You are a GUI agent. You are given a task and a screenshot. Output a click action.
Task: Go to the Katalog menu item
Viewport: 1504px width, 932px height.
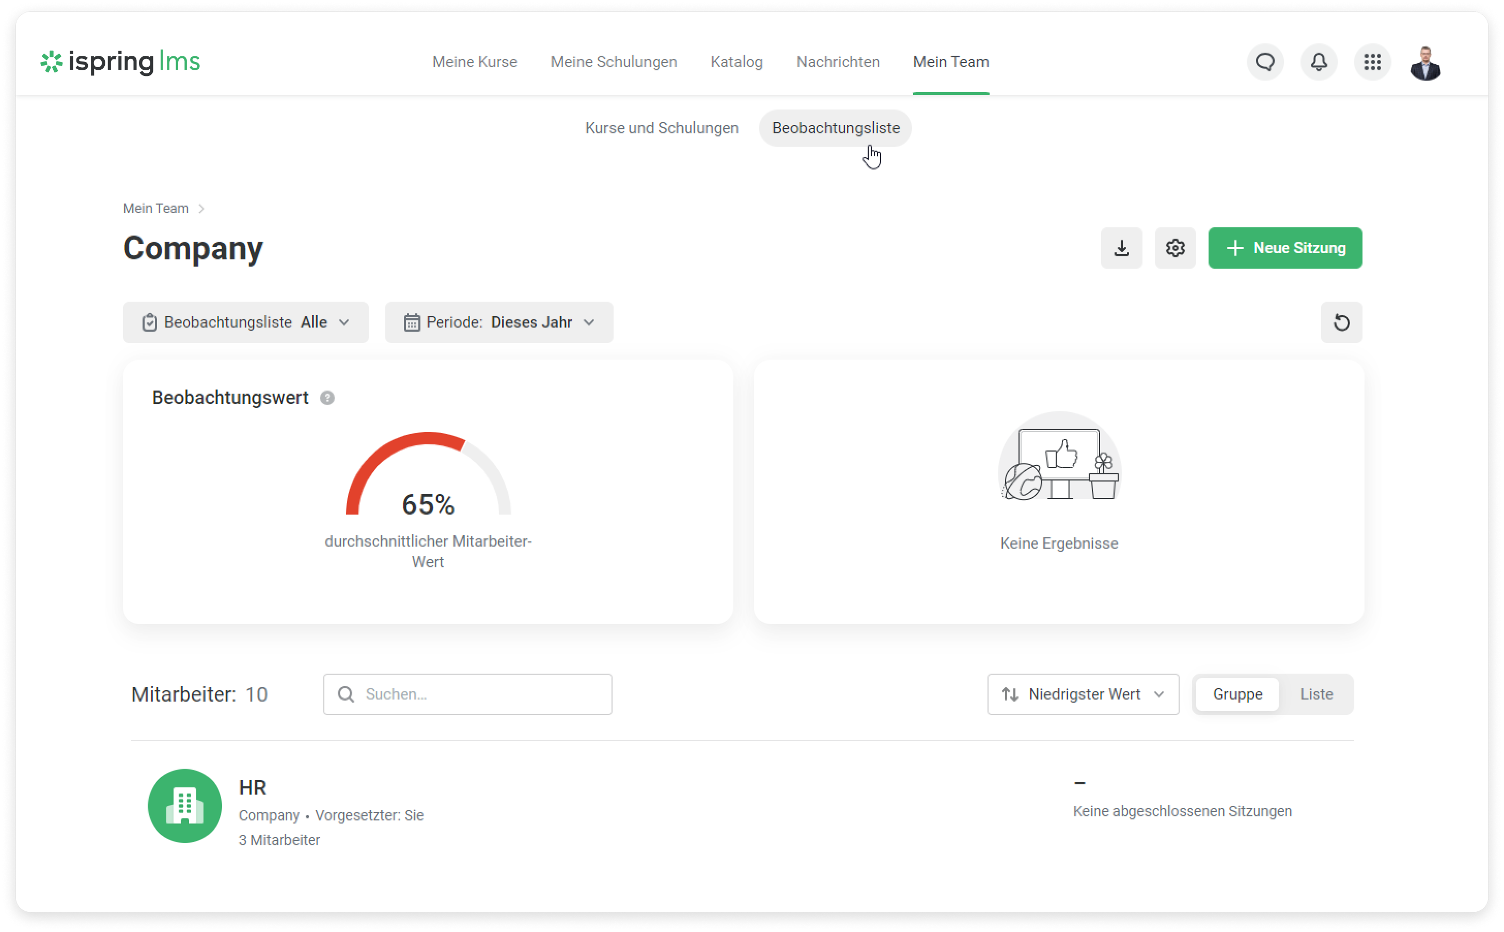pyautogui.click(x=737, y=63)
